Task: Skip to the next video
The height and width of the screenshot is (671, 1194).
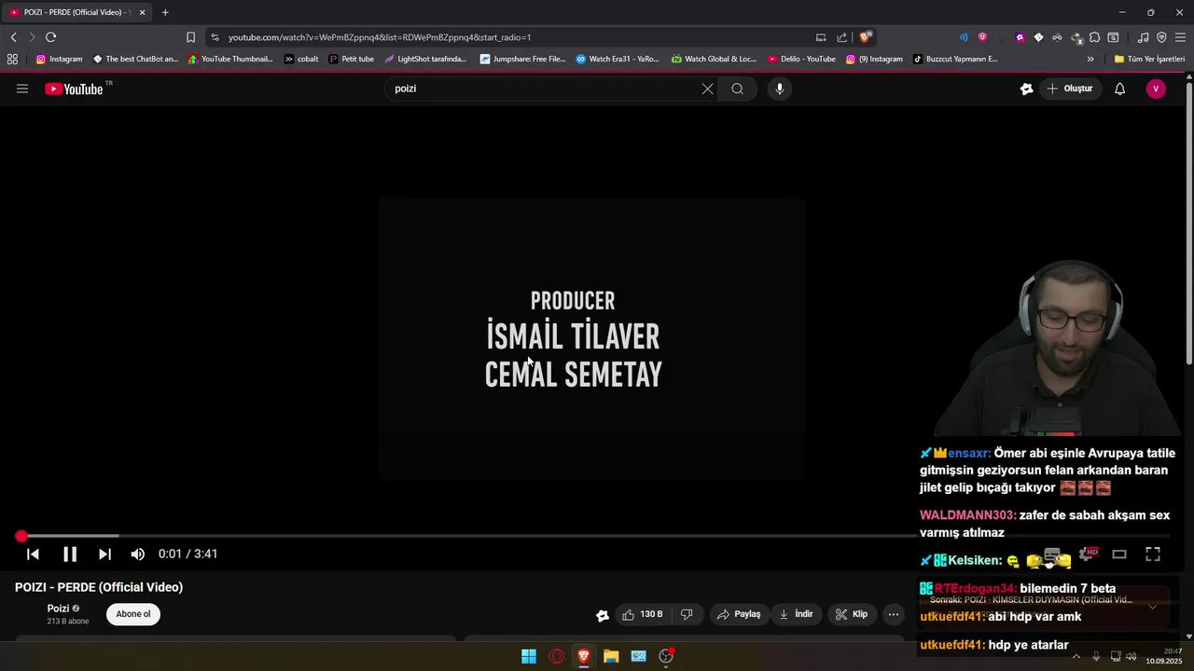Action: tap(104, 554)
